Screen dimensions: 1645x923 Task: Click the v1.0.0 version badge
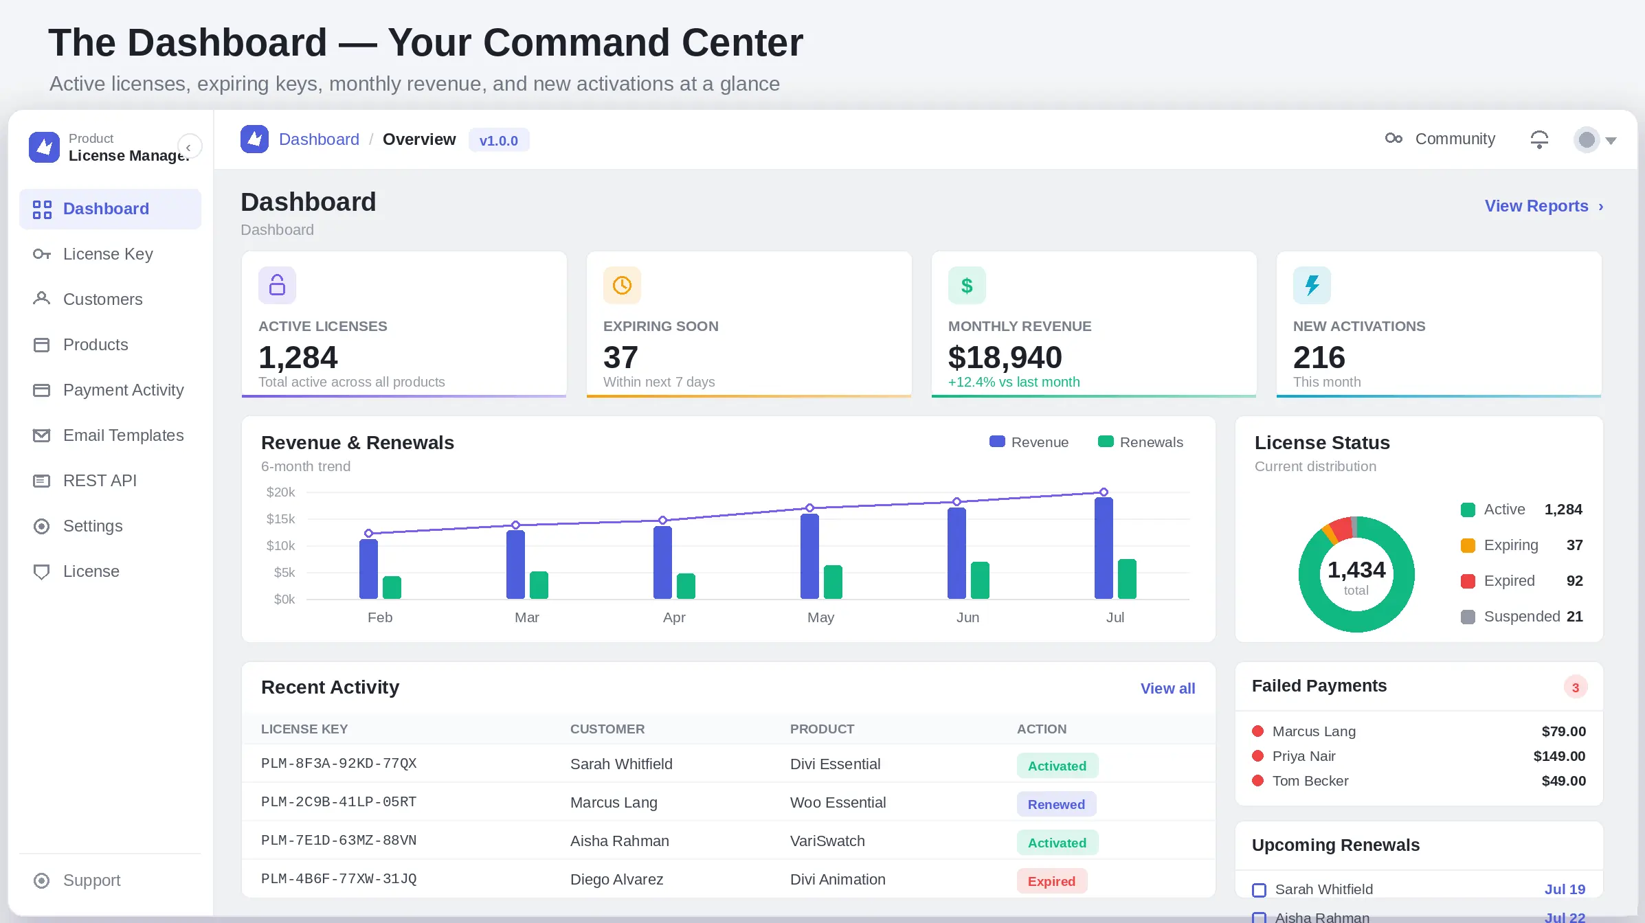pos(499,140)
